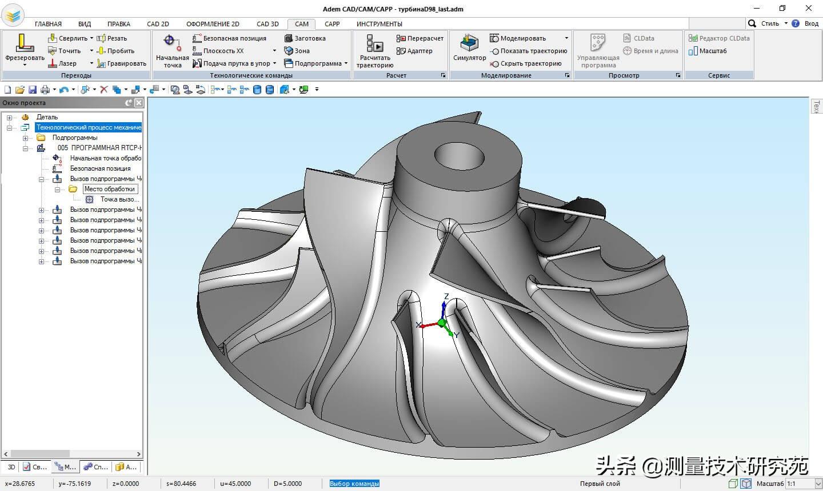Select the Место обработки folder item
The image size is (823, 491).
click(110, 189)
